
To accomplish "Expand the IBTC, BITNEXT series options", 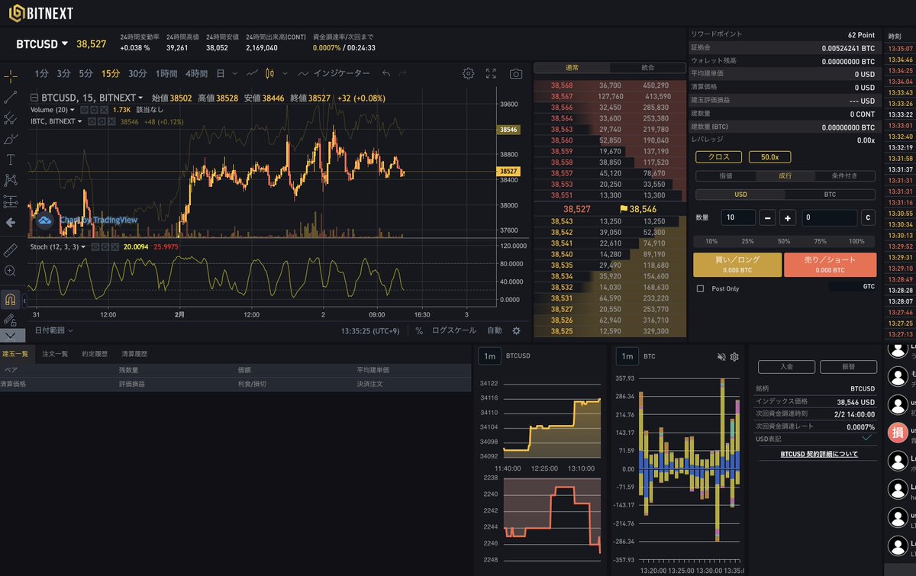I will coord(79,121).
